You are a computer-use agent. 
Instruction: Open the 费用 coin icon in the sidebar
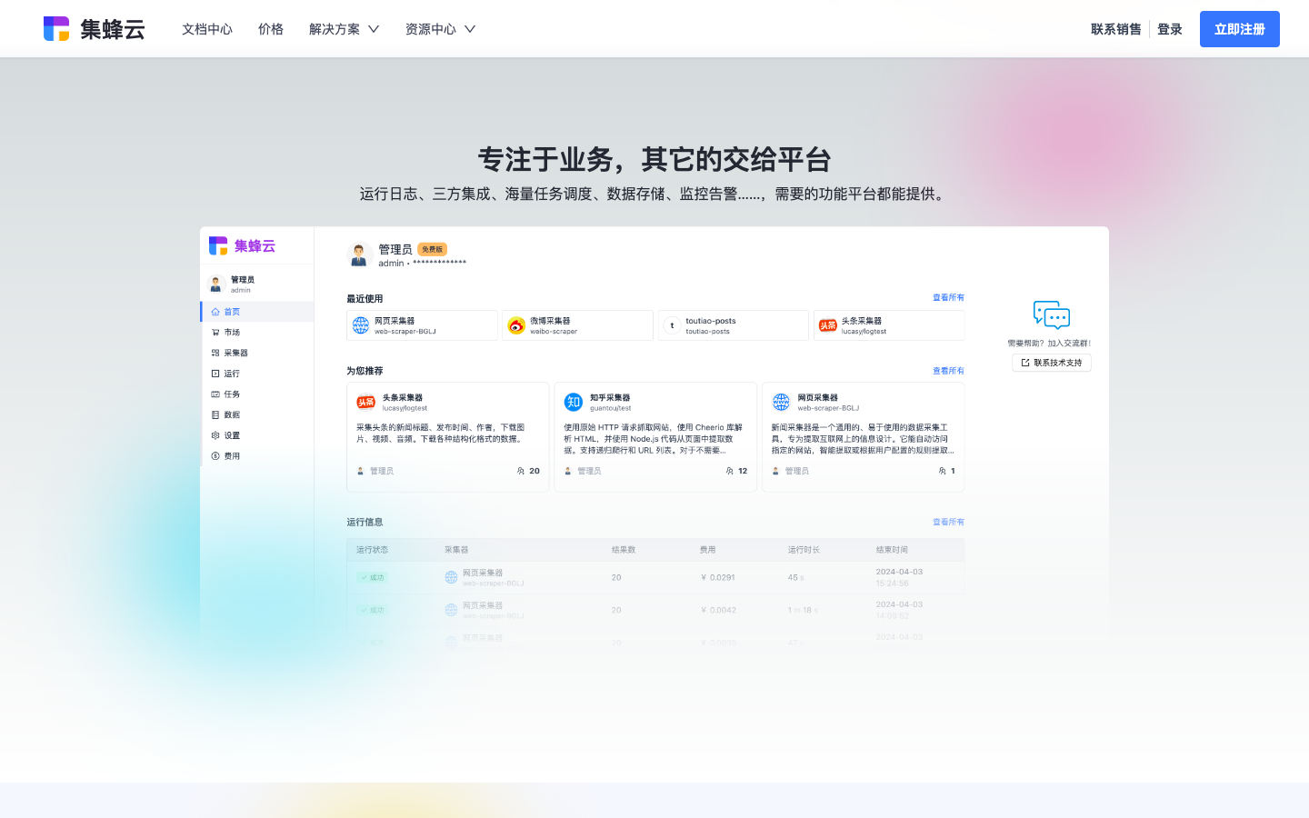pyautogui.click(x=215, y=456)
